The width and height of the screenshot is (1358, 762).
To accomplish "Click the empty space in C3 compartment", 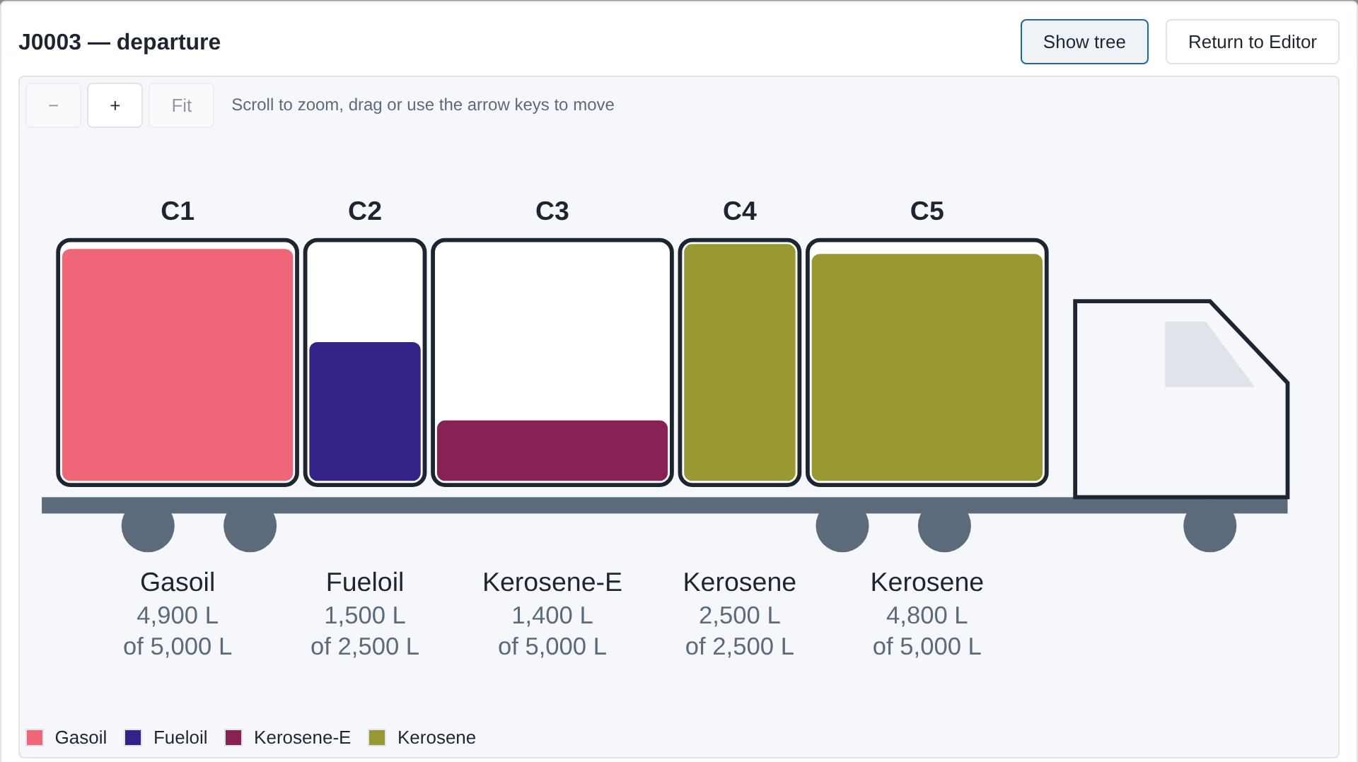I will click(x=552, y=332).
